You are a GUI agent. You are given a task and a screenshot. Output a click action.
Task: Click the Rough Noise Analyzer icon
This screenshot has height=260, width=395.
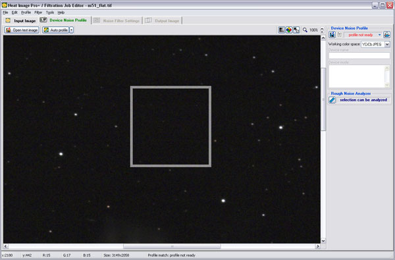pos(332,100)
